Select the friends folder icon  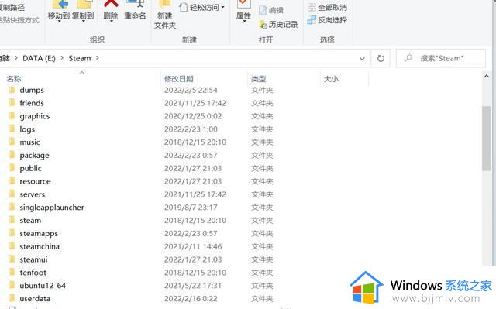(x=12, y=103)
